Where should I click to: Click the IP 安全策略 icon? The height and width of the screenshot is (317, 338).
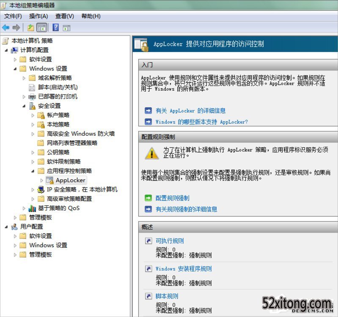tap(41, 189)
